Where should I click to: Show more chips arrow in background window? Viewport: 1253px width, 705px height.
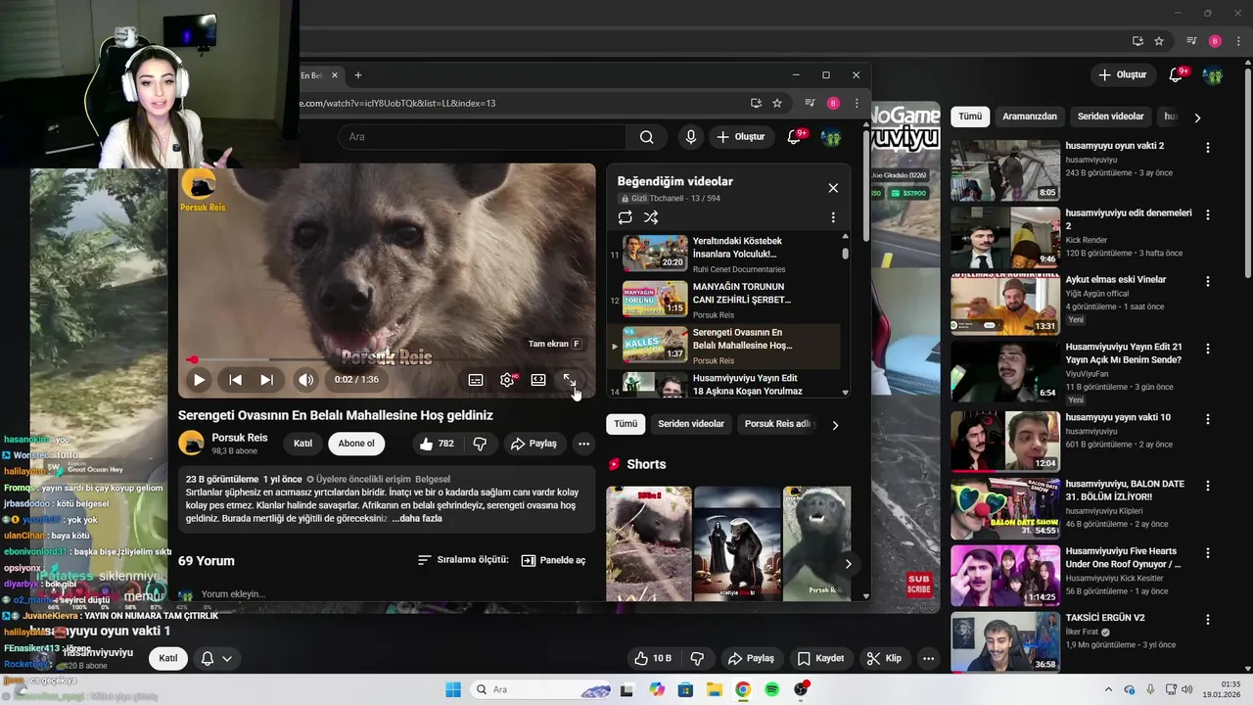pos(1197,117)
